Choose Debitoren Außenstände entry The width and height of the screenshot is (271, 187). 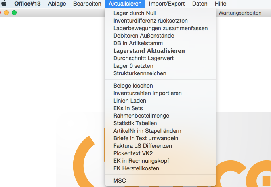point(160,36)
